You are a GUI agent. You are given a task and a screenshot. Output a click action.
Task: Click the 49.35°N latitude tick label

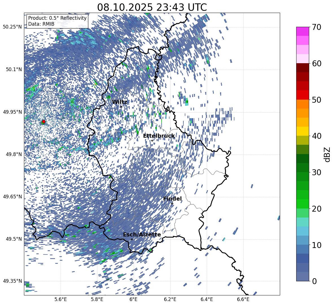point(12,281)
